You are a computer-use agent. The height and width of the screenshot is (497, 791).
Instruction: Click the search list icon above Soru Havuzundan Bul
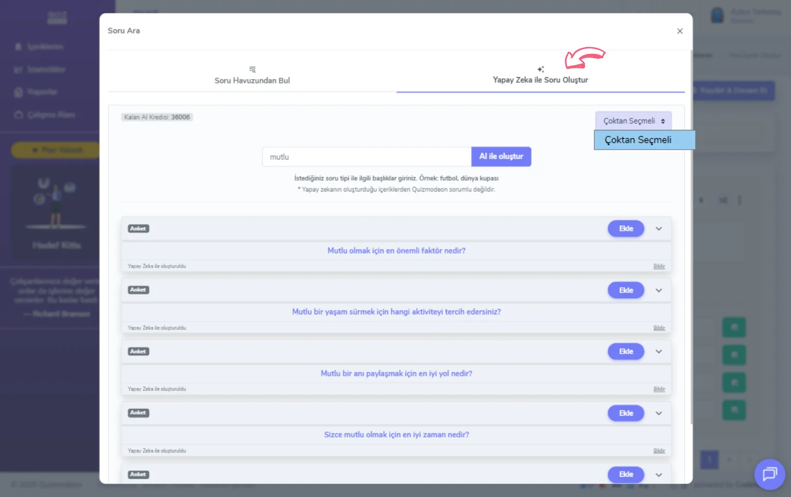coord(252,69)
